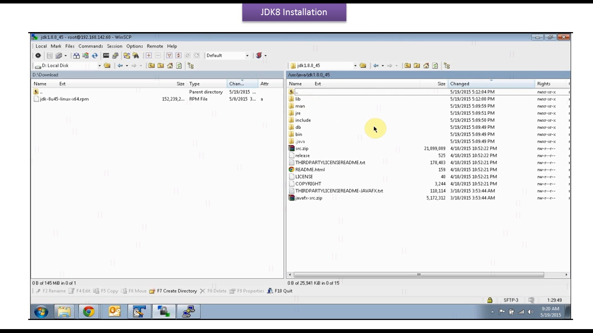The image size is (593, 333).
Task: Click the Refresh toolbar icon with blue arrows
Action: point(94,55)
